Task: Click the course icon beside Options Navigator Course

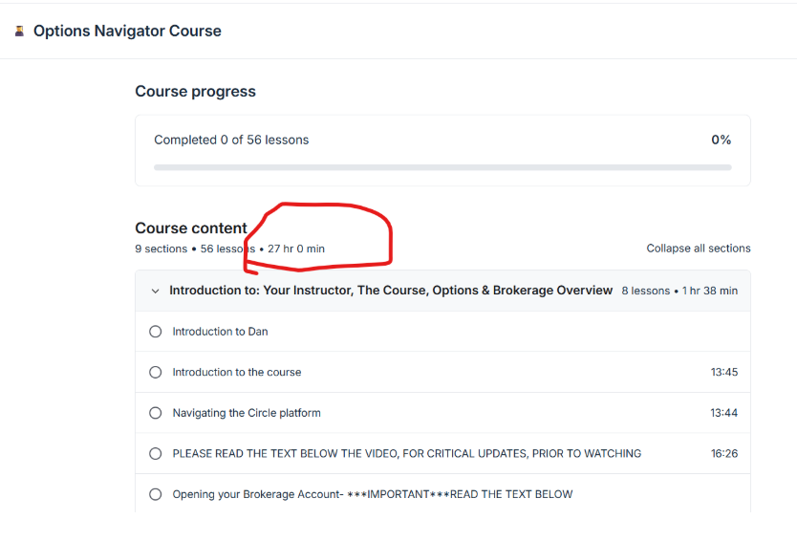Action: click(x=19, y=31)
